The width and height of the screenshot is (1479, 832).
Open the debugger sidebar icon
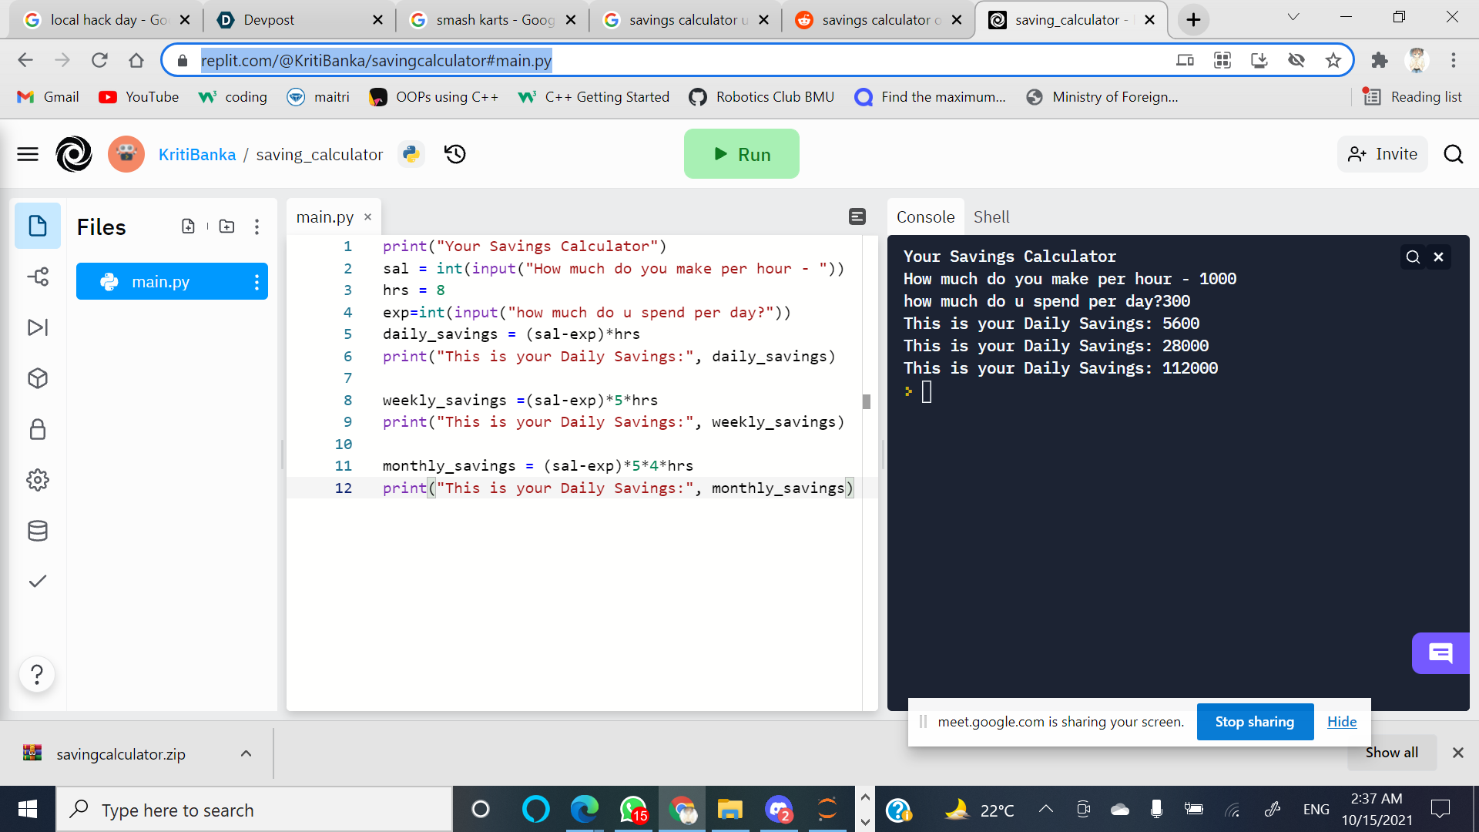tap(38, 327)
